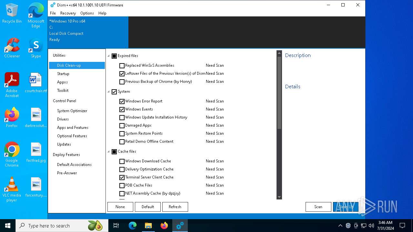This screenshot has height=232, width=413.
Task: Open volume control in system tray
Action: click(x=371, y=226)
